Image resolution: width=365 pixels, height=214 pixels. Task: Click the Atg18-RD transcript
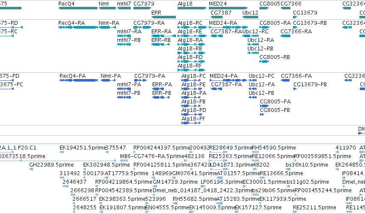tap(191, 62)
